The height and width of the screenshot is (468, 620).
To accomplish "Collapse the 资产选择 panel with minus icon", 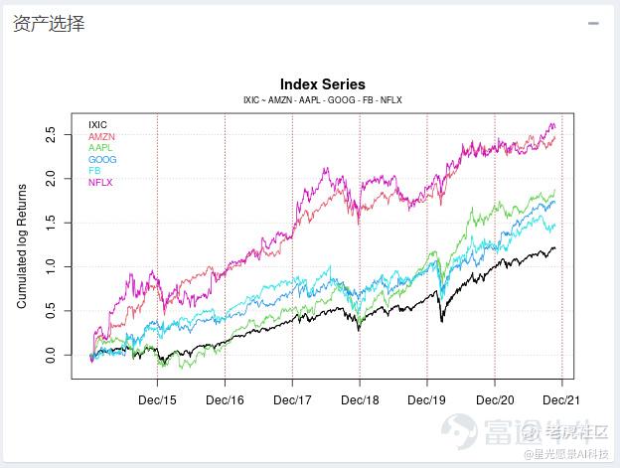I will 593,24.
